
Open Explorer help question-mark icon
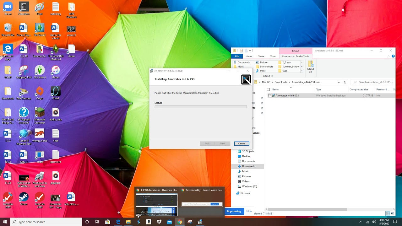tap(393, 56)
